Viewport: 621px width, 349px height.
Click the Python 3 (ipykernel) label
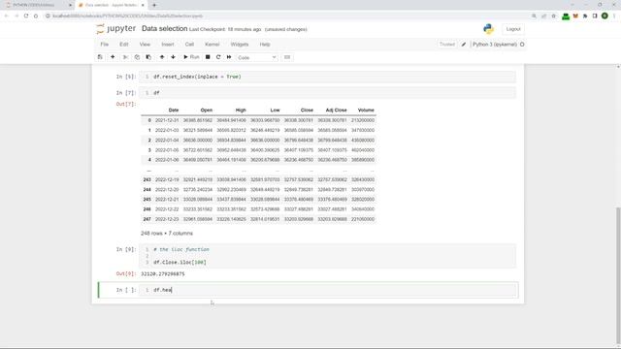coord(495,45)
